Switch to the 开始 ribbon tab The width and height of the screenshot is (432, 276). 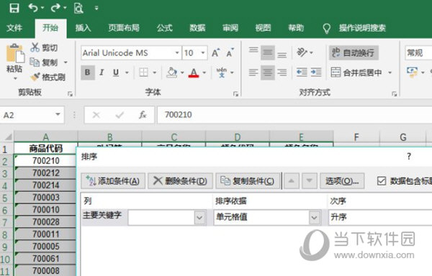(x=50, y=28)
